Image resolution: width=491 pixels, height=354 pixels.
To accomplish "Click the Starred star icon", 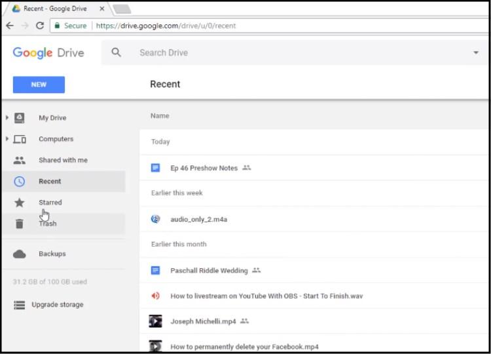I will click(20, 203).
